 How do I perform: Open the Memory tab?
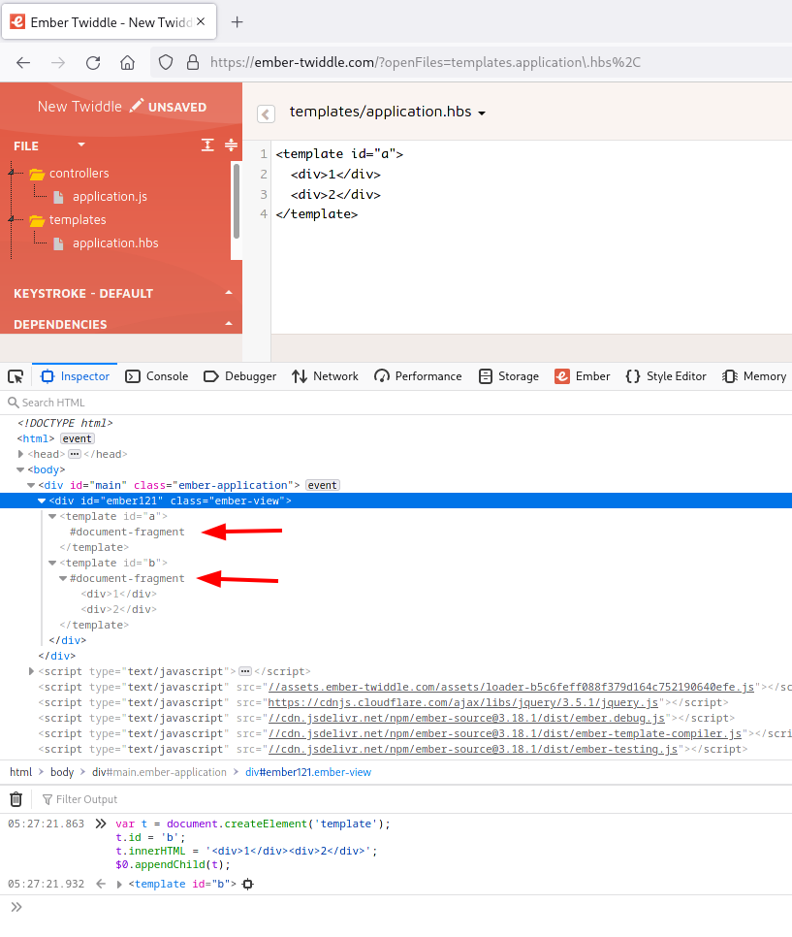pyautogui.click(x=754, y=376)
